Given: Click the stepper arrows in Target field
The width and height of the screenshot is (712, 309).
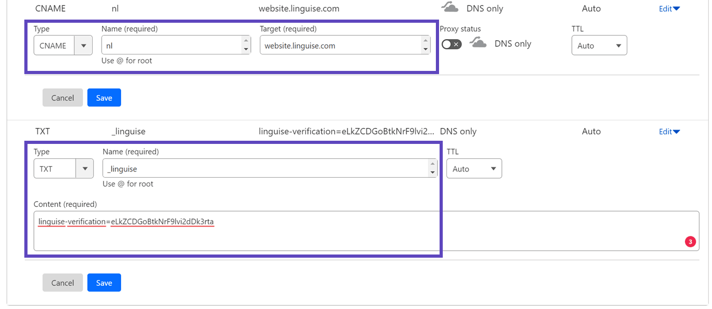Looking at the screenshot, I should (425, 46).
